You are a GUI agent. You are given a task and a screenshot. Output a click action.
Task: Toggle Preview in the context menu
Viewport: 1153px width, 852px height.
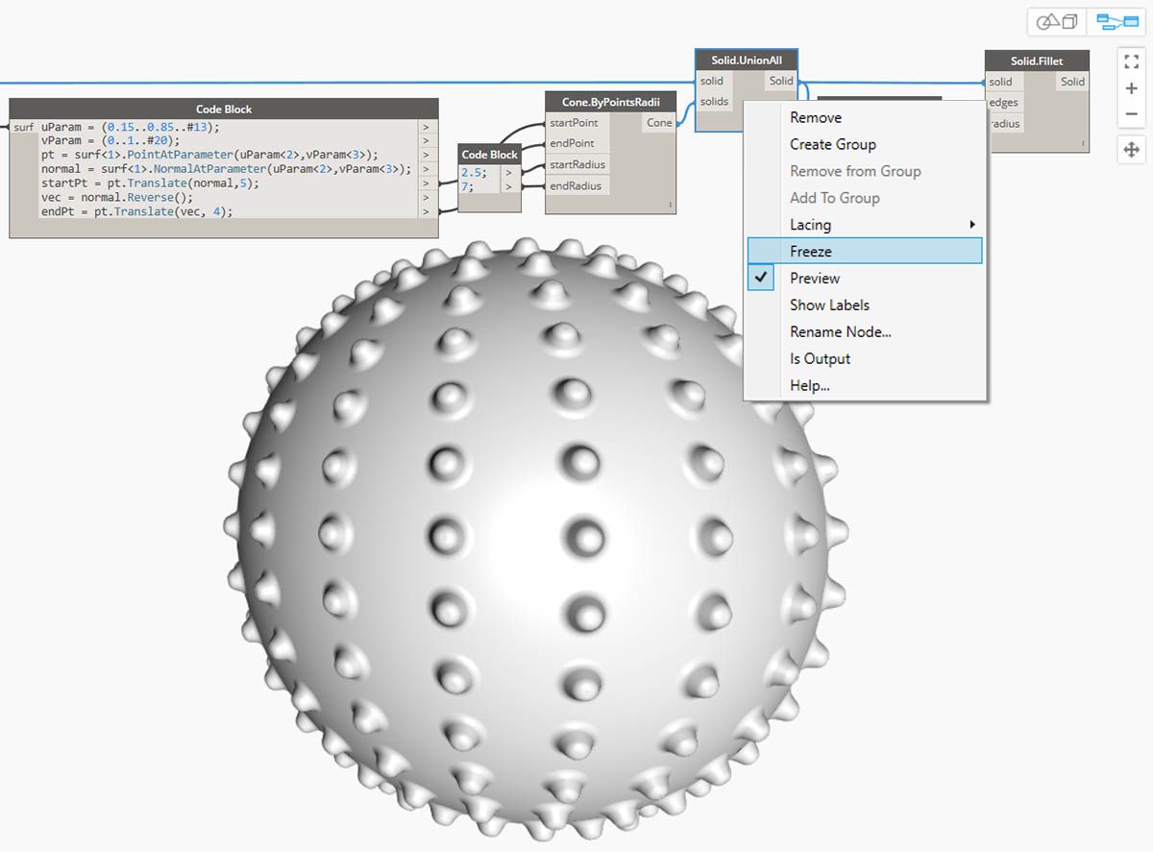[x=815, y=279]
